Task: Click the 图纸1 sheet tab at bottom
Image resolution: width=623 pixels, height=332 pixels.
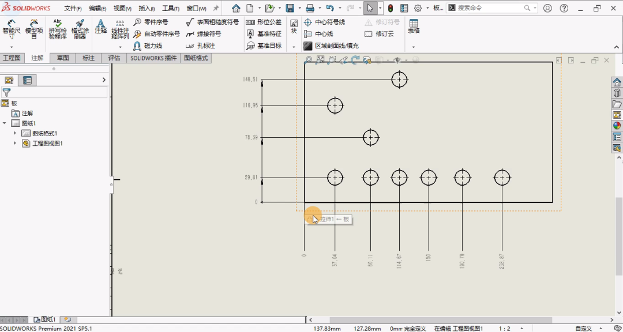Action: pos(45,319)
